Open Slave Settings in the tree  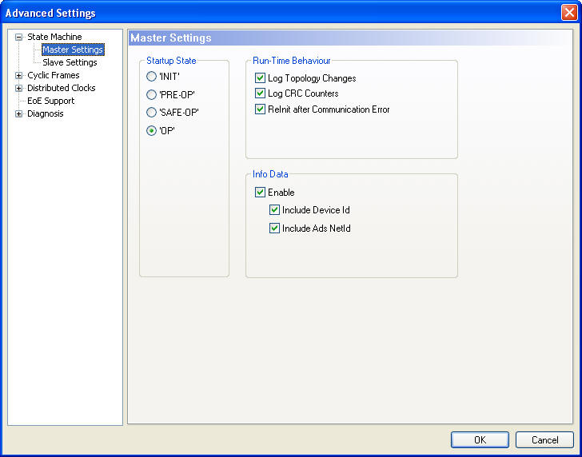(70, 62)
